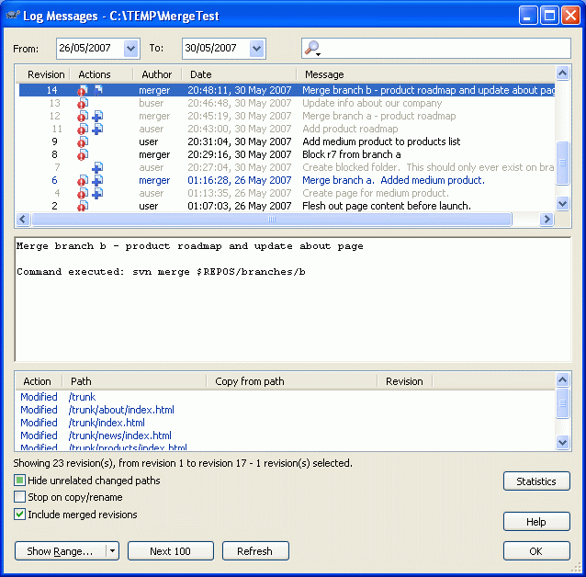The image size is (586, 577).
Task: Click the added plus icon on revision 7
Action: click(97, 167)
